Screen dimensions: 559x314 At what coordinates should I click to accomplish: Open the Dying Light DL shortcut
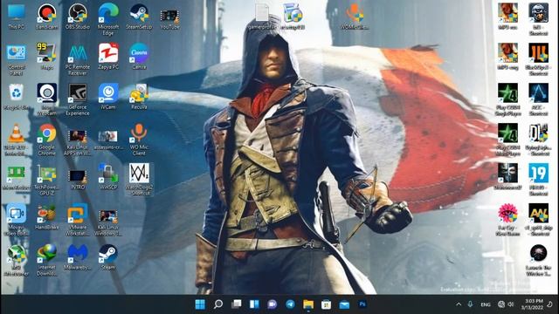tap(538, 140)
